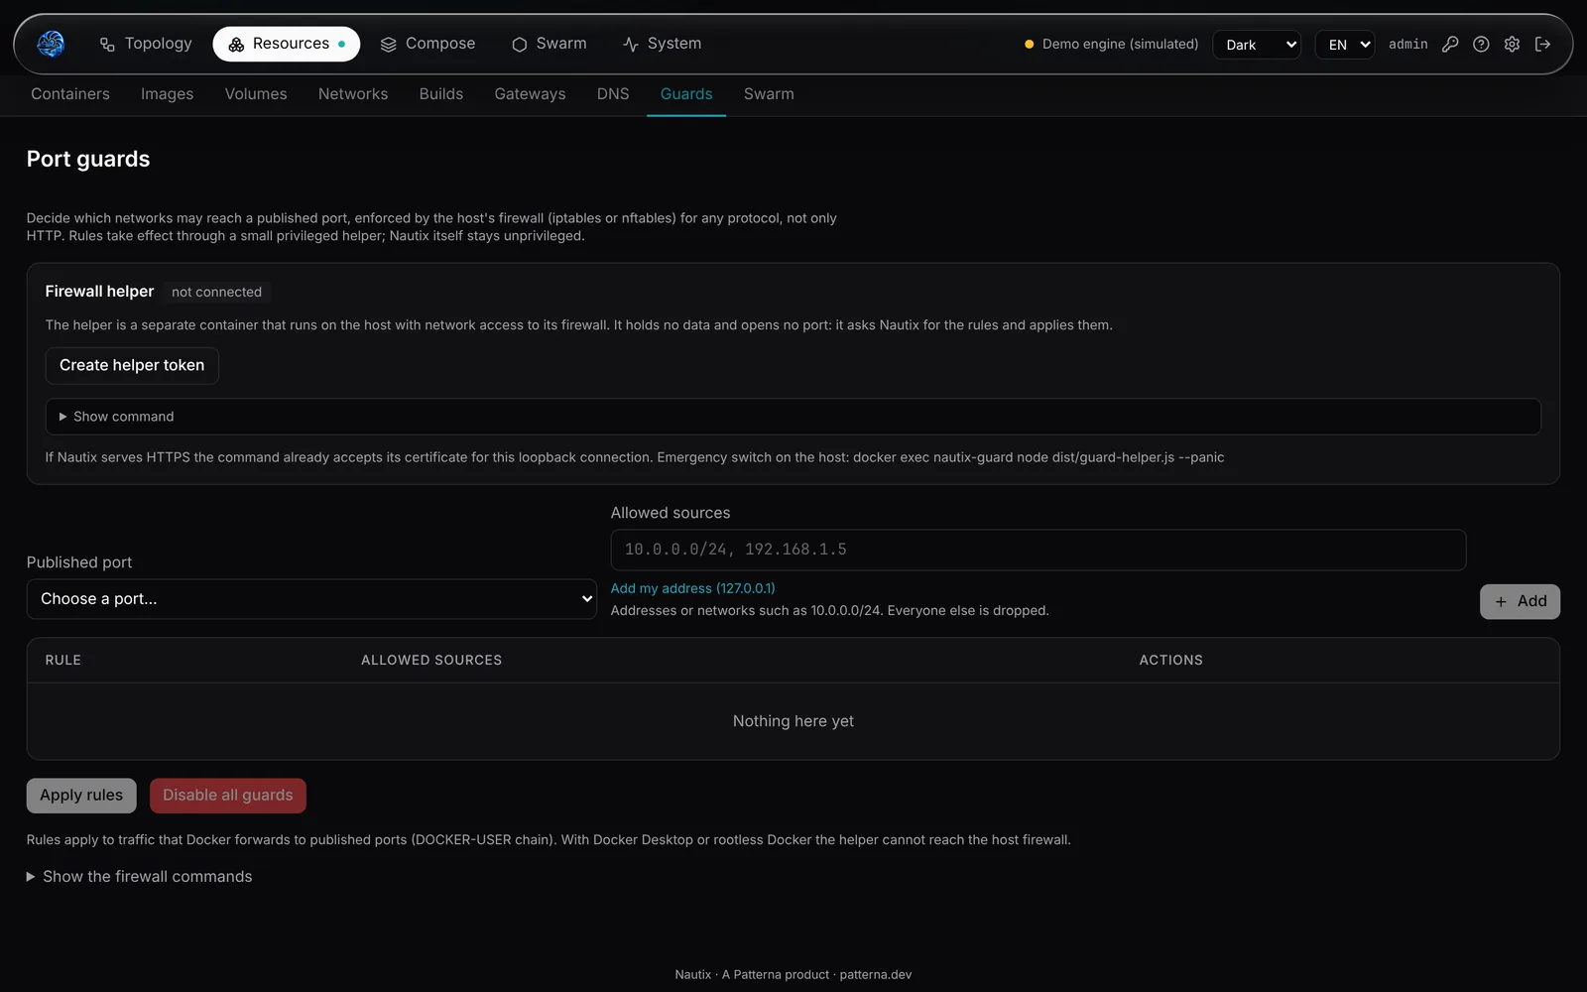
Task: Switch to the Gateways tab
Action: click(x=530, y=94)
